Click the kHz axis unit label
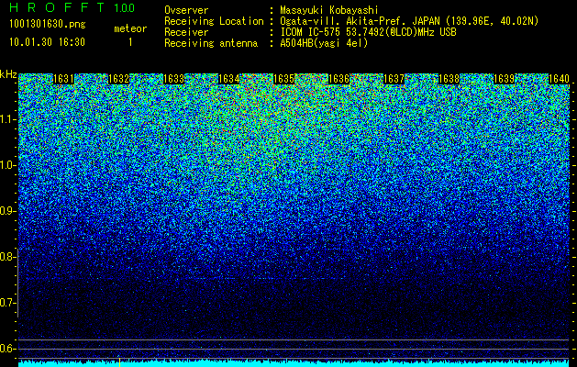The image size is (577, 367). (8, 74)
